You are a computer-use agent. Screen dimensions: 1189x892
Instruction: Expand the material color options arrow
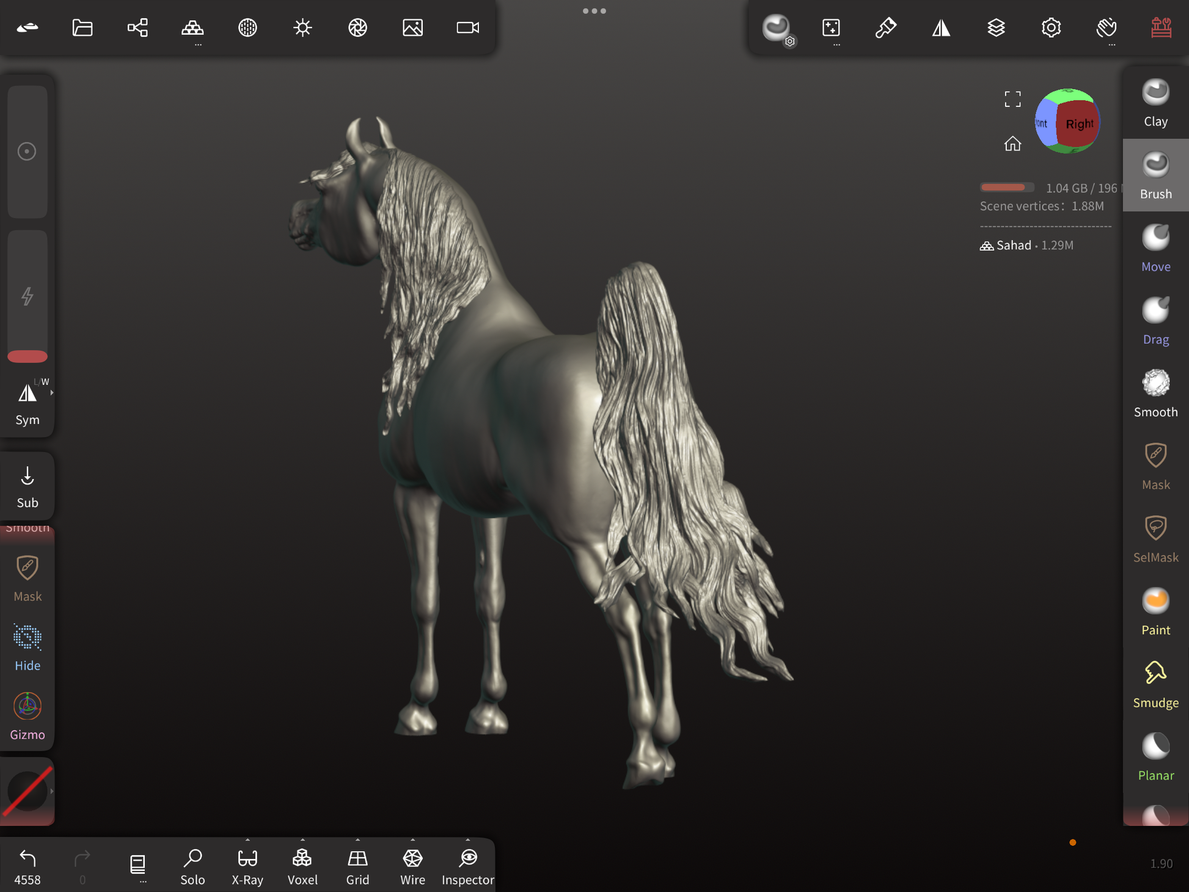[x=52, y=791]
